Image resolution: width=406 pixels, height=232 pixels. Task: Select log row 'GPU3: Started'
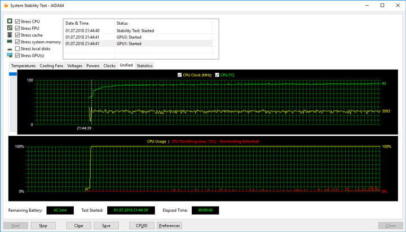(x=138, y=37)
